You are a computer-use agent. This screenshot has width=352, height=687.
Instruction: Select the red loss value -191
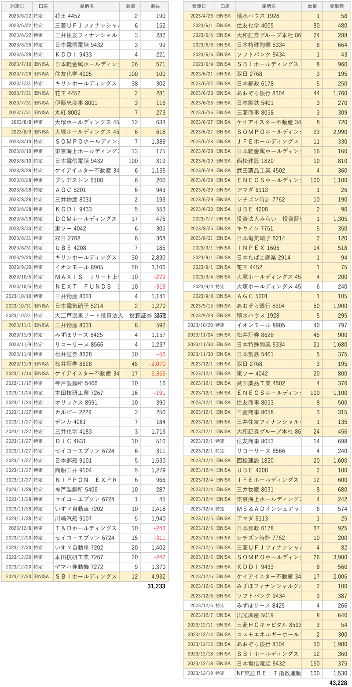(159, 393)
